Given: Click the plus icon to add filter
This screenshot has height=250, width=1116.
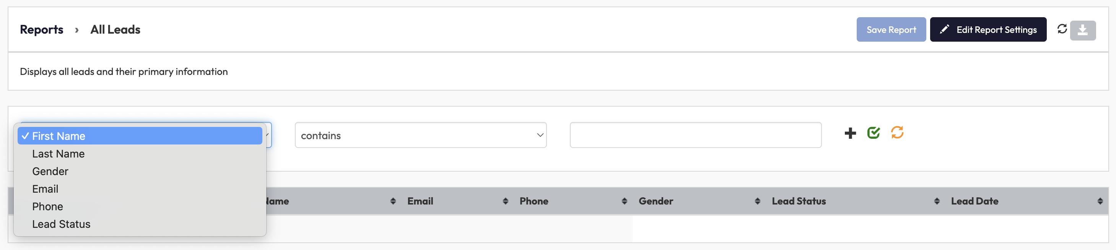Looking at the screenshot, I should pyautogui.click(x=850, y=133).
